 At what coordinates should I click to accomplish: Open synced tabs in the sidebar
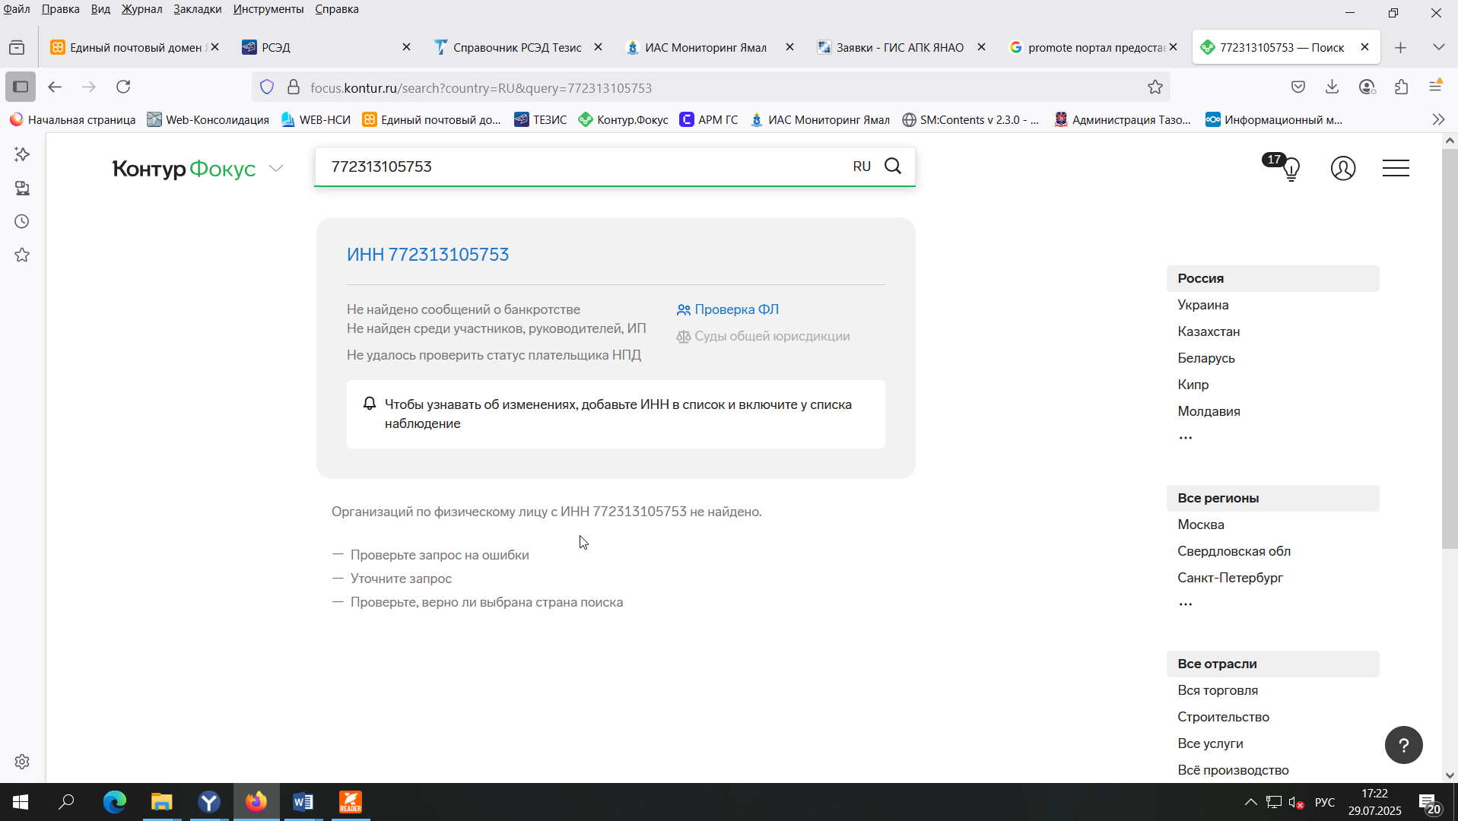click(x=22, y=188)
